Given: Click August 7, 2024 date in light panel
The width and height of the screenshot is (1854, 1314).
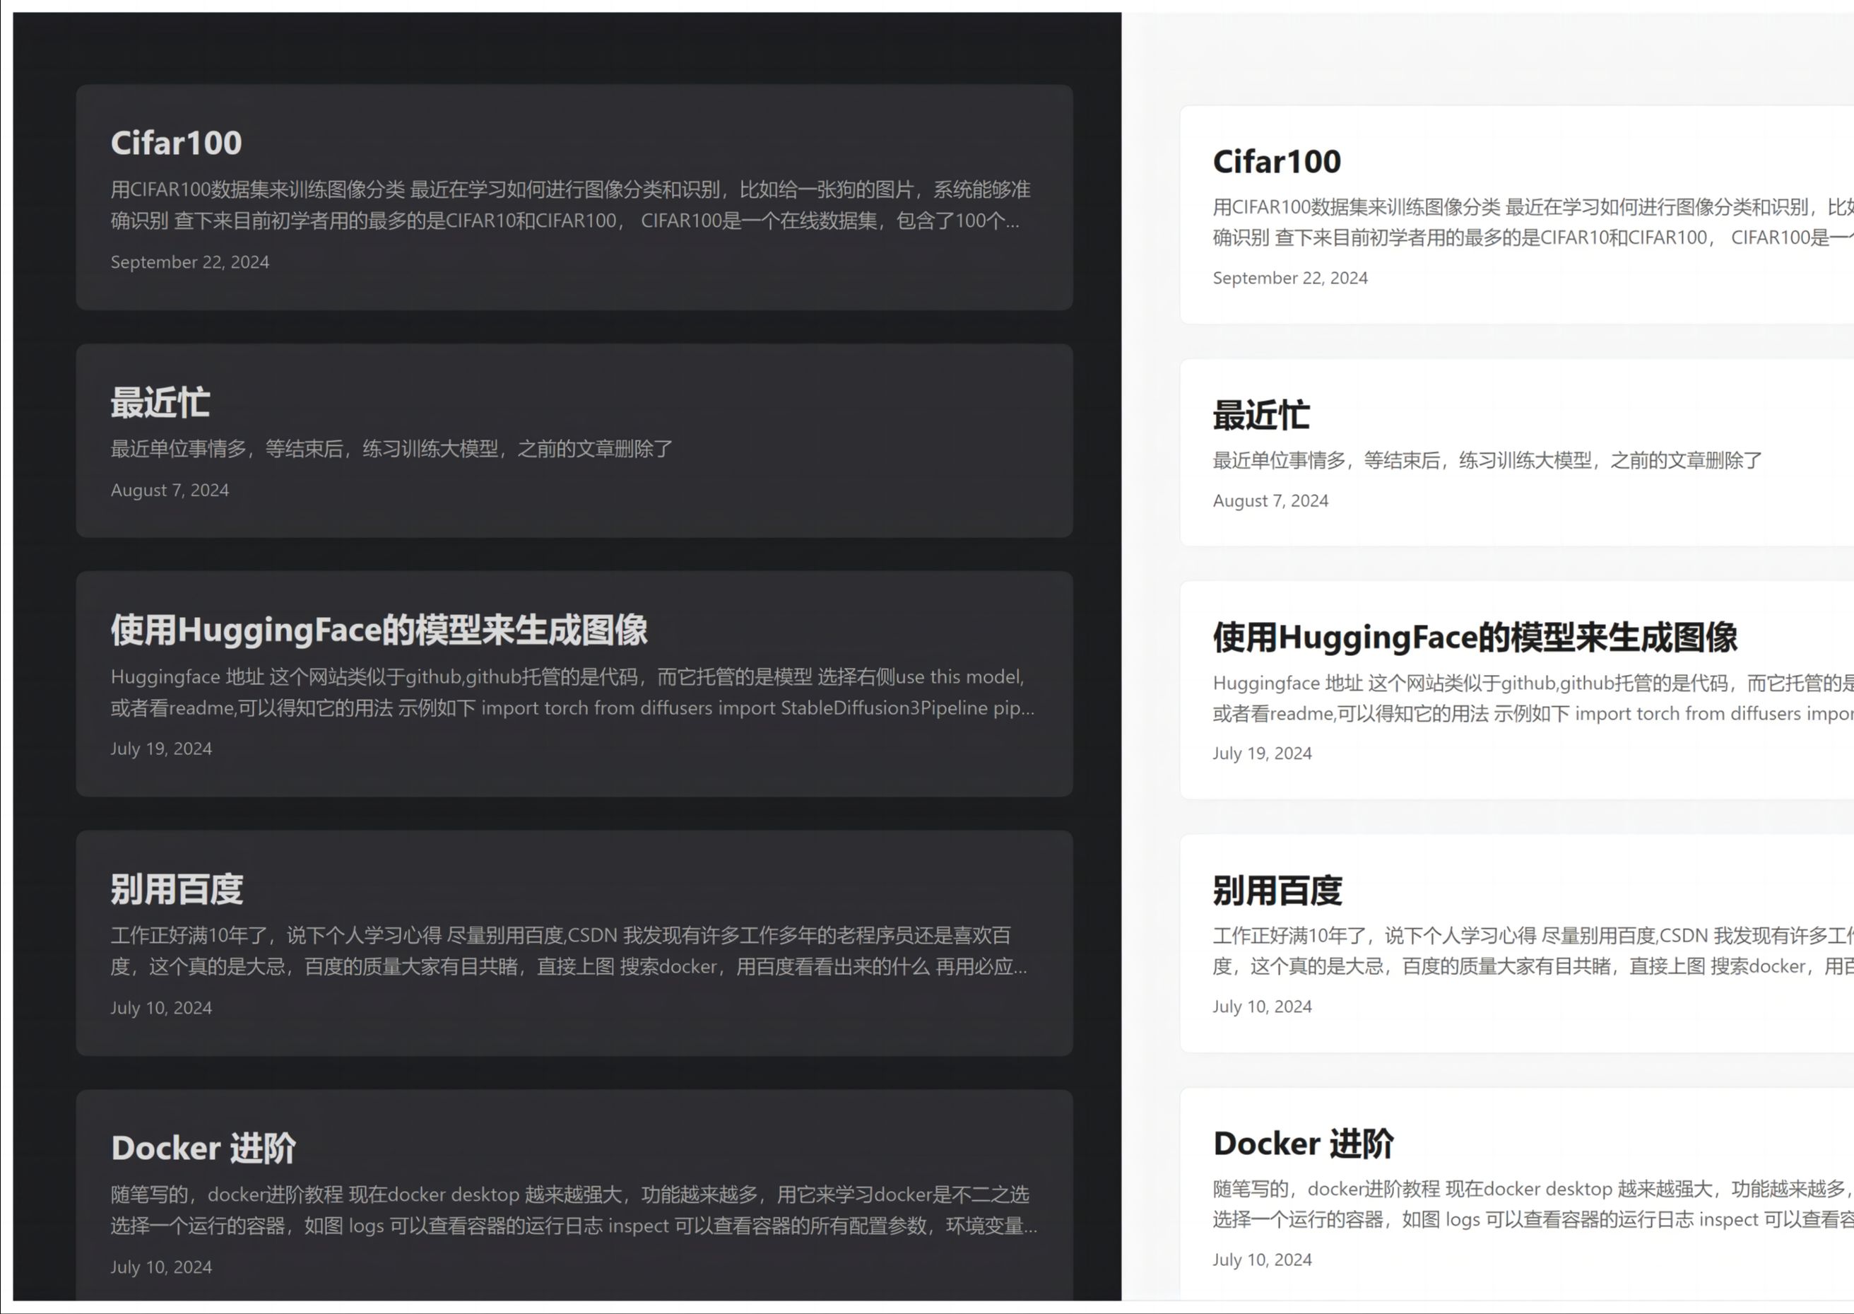Looking at the screenshot, I should (x=1270, y=501).
